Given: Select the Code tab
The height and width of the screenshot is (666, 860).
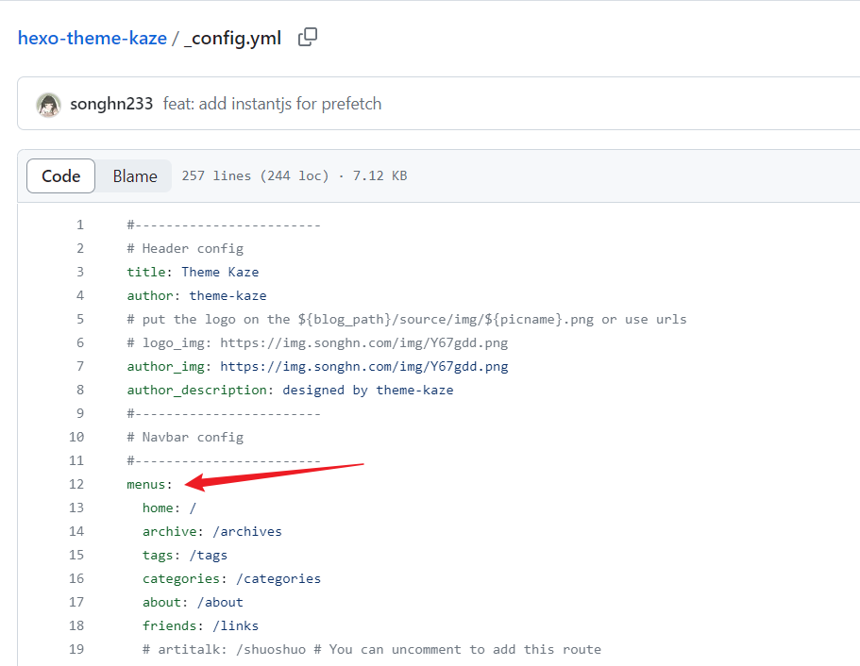Looking at the screenshot, I should coord(60,175).
